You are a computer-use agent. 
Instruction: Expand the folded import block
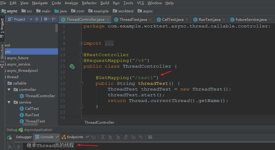[81, 43]
